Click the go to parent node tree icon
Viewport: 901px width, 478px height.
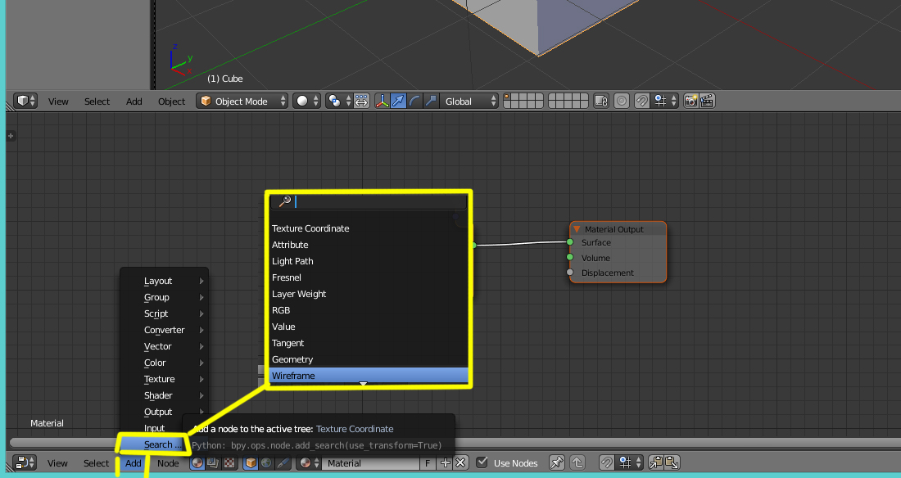pos(577,463)
